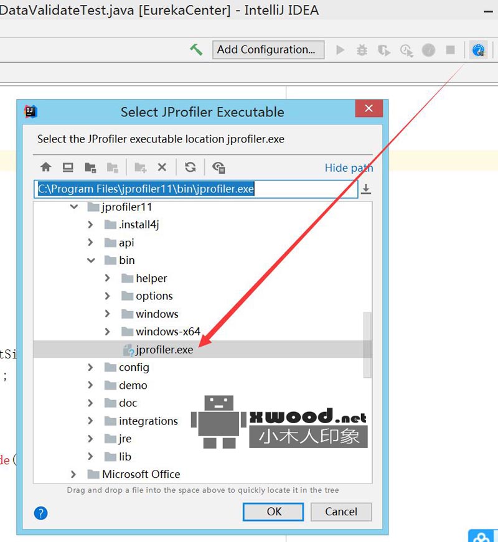The image size is (498, 542).
Task: Minimize the IntelliJ IDEA window
Action: click(488, 11)
